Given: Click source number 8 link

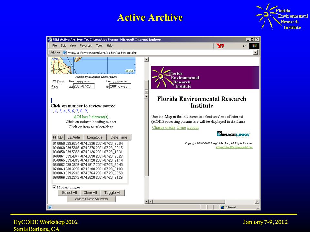Looking at the screenshot, I should point(81,111).
